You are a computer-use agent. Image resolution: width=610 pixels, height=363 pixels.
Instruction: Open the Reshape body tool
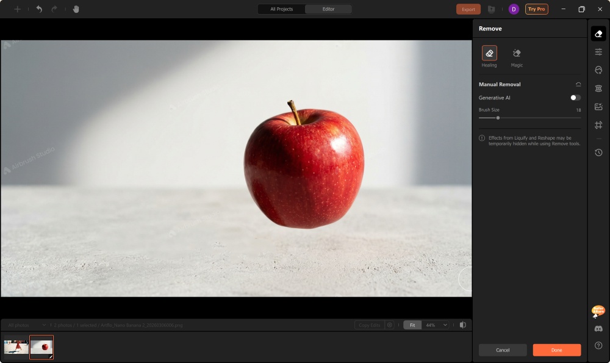[597, 88]
